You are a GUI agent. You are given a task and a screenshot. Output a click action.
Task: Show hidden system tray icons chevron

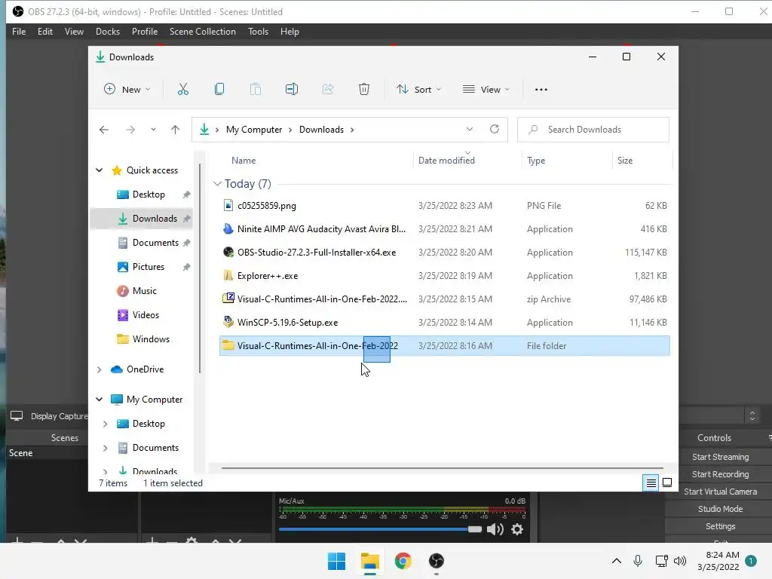(x=617, y=561)
